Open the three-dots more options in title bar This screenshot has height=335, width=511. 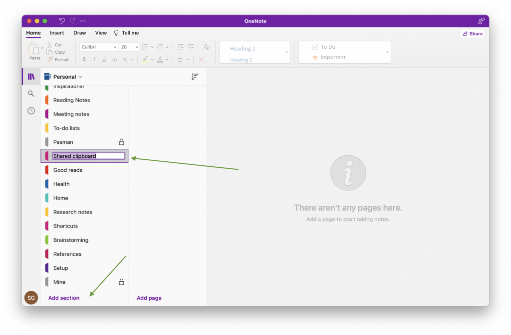coord(83,21)
